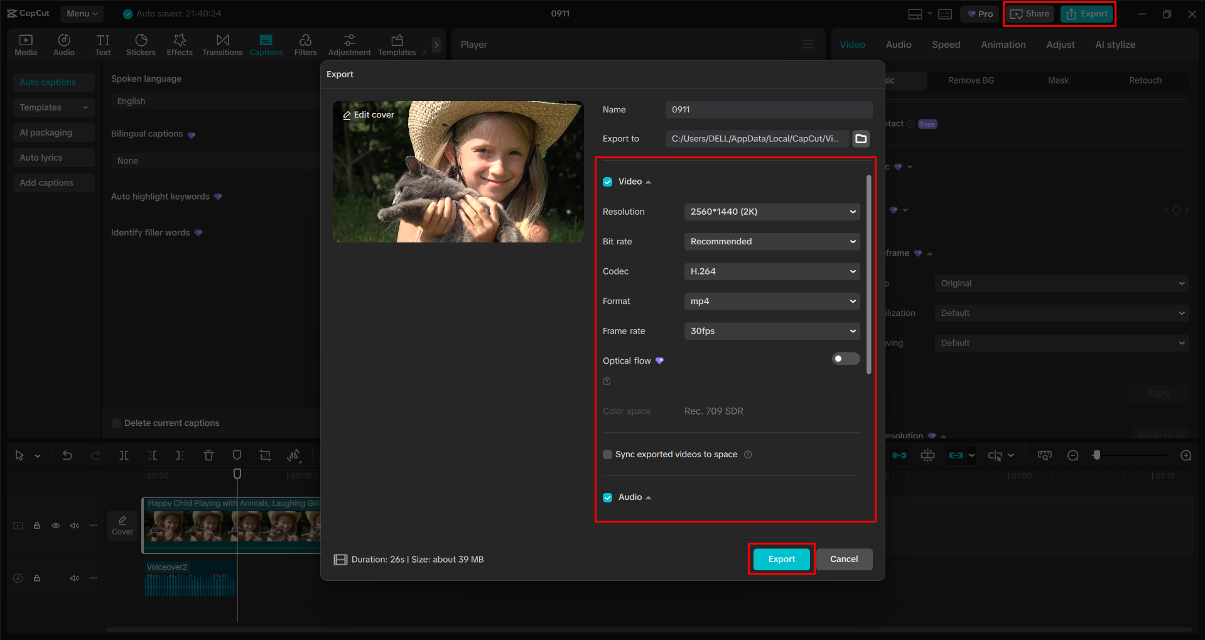
Task: Enable the Optical flow toggle
Action: (845, 359)
